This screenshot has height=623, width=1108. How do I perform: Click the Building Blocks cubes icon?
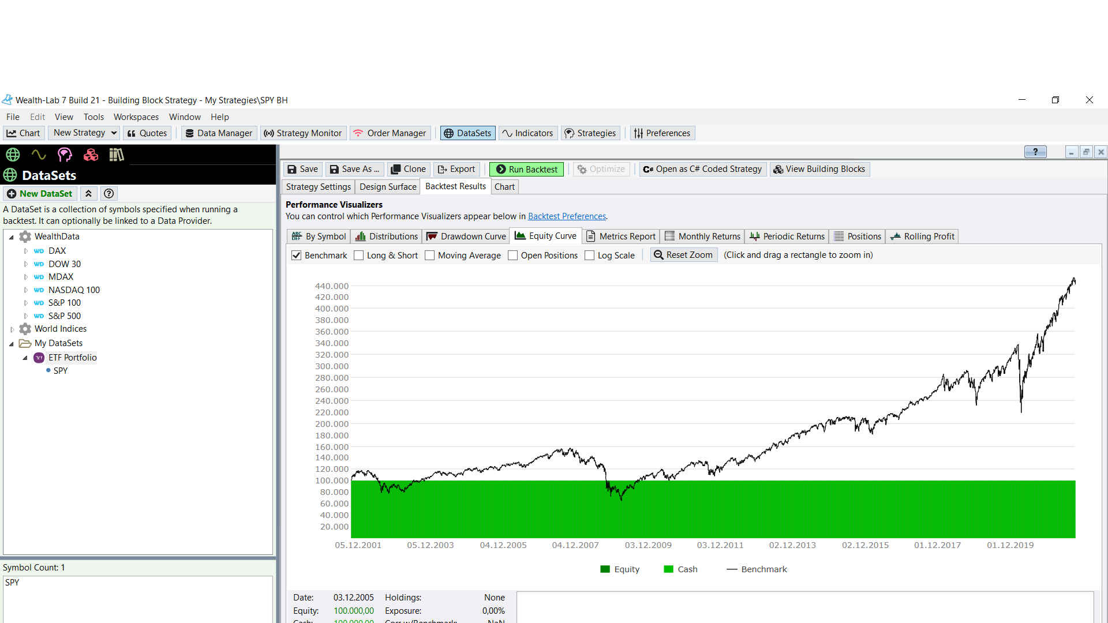[91, 155]
